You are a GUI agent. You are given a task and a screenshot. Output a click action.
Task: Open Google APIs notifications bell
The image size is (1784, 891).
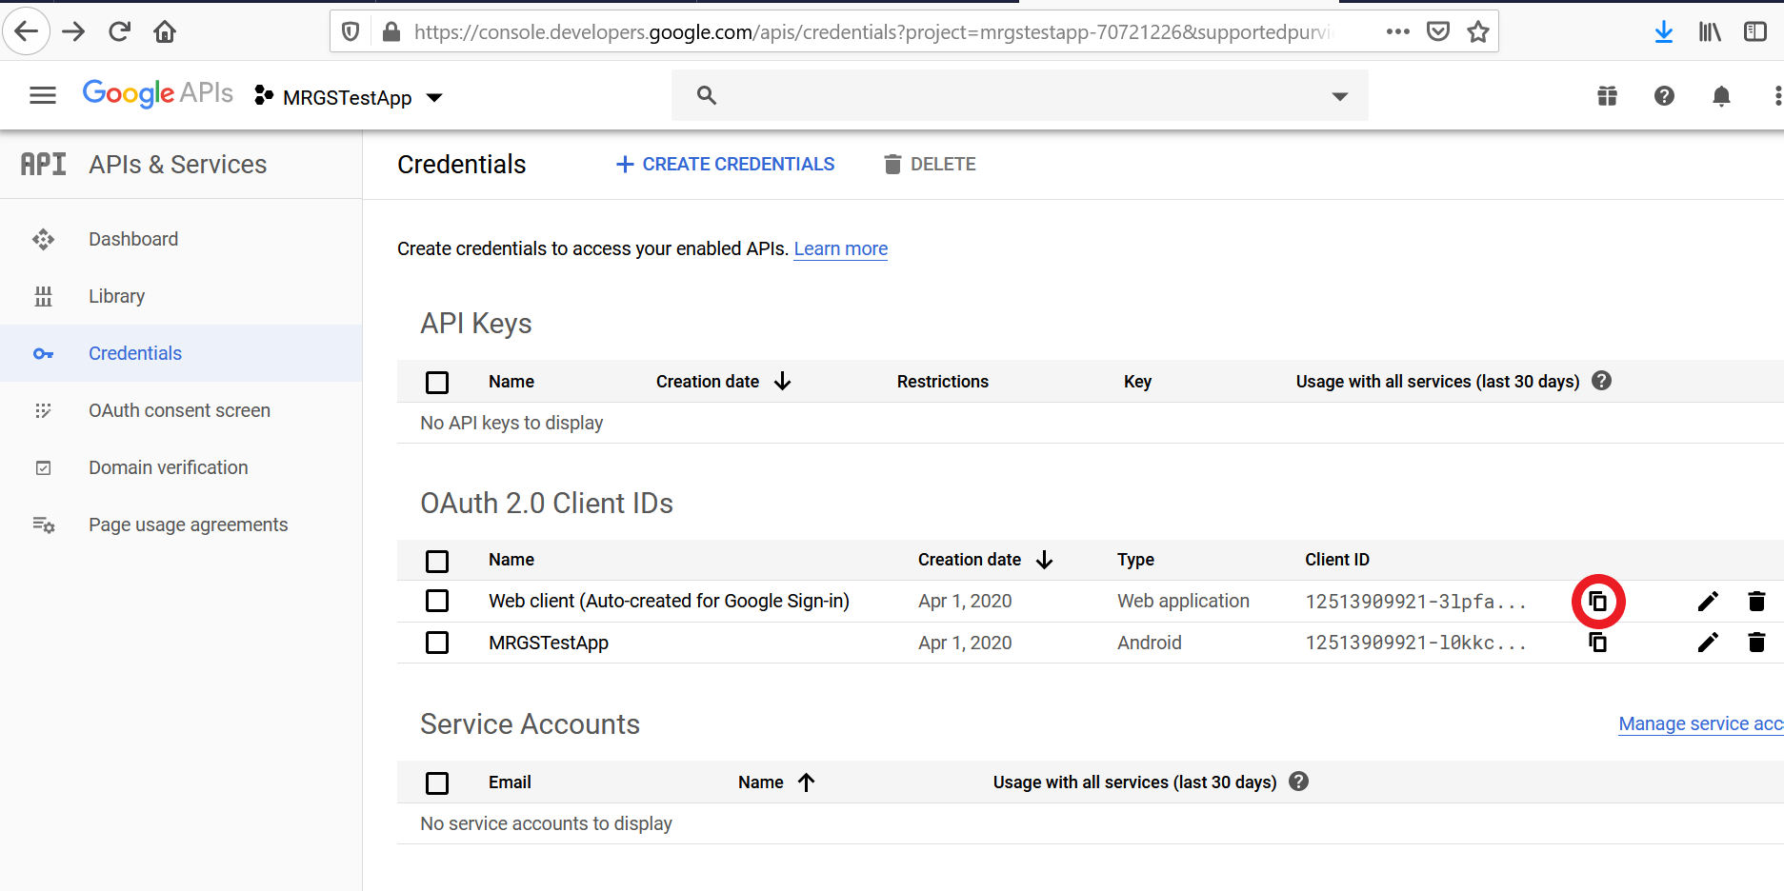coord(1721,95)
